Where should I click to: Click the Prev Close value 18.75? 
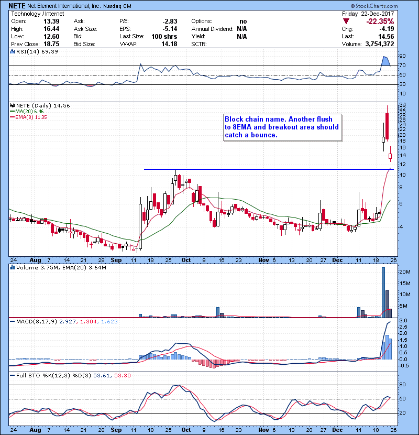click(51, 44)
